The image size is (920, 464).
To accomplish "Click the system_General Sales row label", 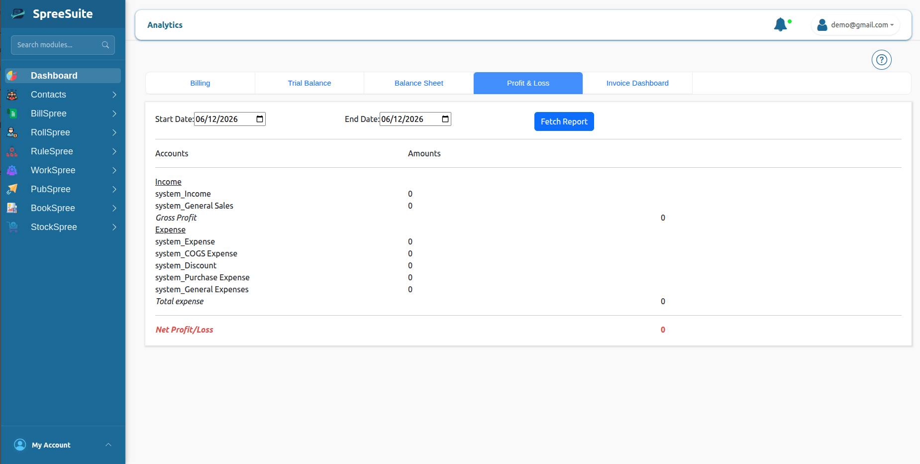I will pos(194,206).
